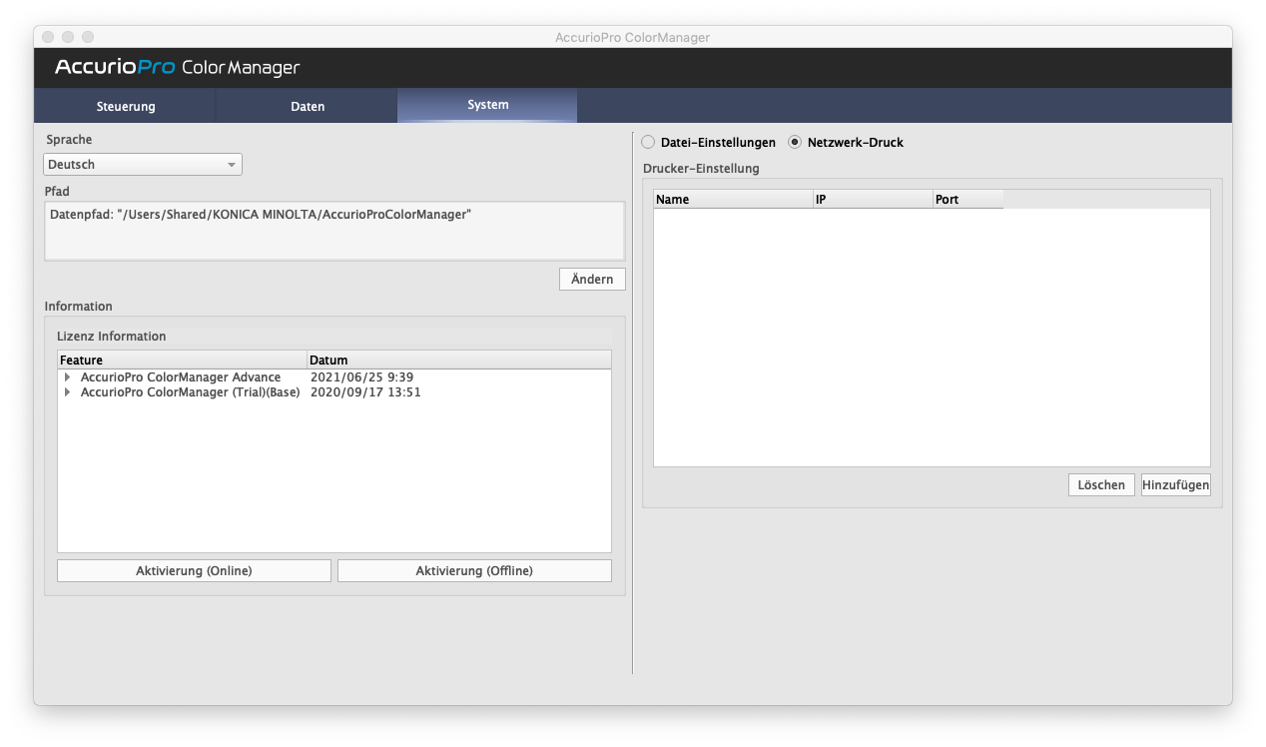The width and height of the screenshot is (1266, 747).
Task: Select the AccurioPro ColorManager (Trial)(Base) entry
Action: tap(191, 392)
